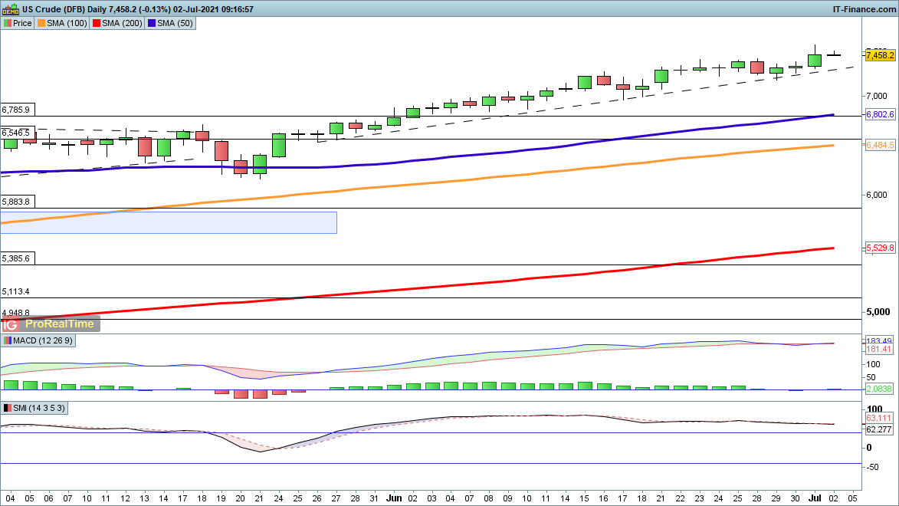
Task: Click the IT-Finance.com link in title bar
Action: [864, 9]
